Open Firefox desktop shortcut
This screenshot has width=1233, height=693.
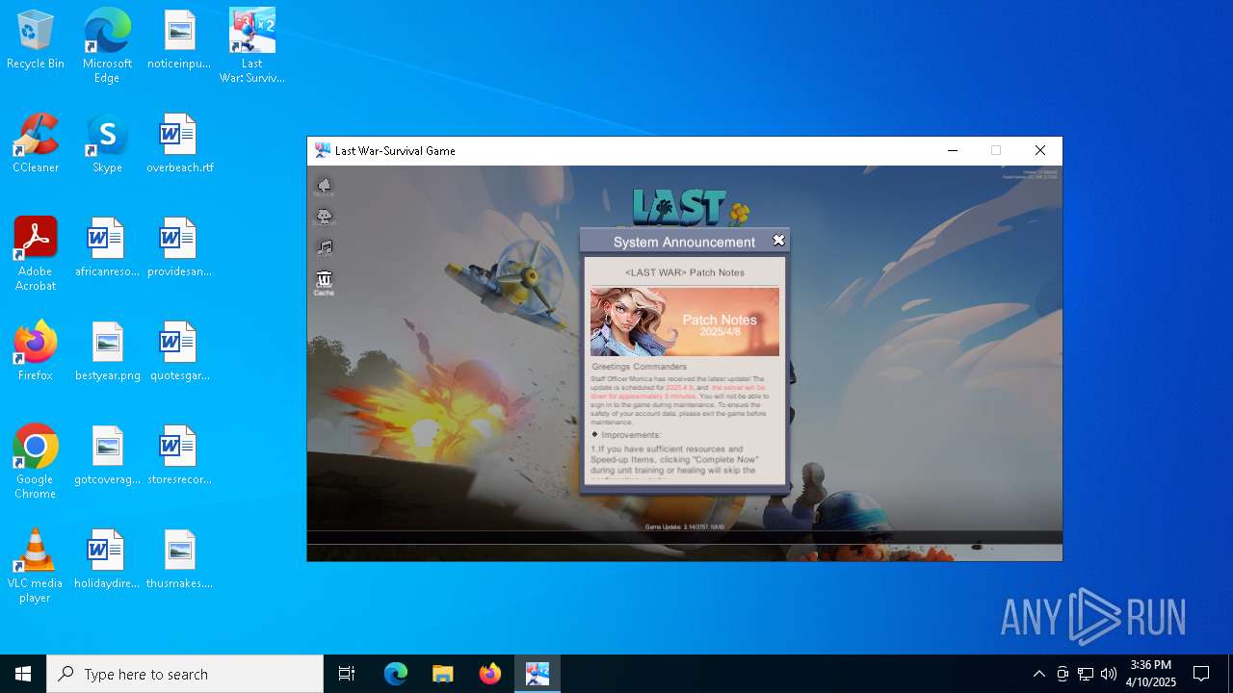pos(36,351)
